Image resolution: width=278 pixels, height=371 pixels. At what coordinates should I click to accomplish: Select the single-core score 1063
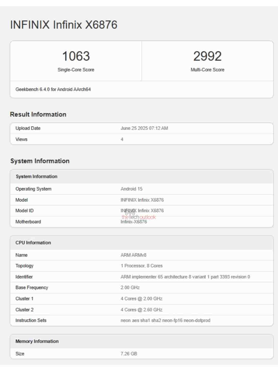(76, 56)
